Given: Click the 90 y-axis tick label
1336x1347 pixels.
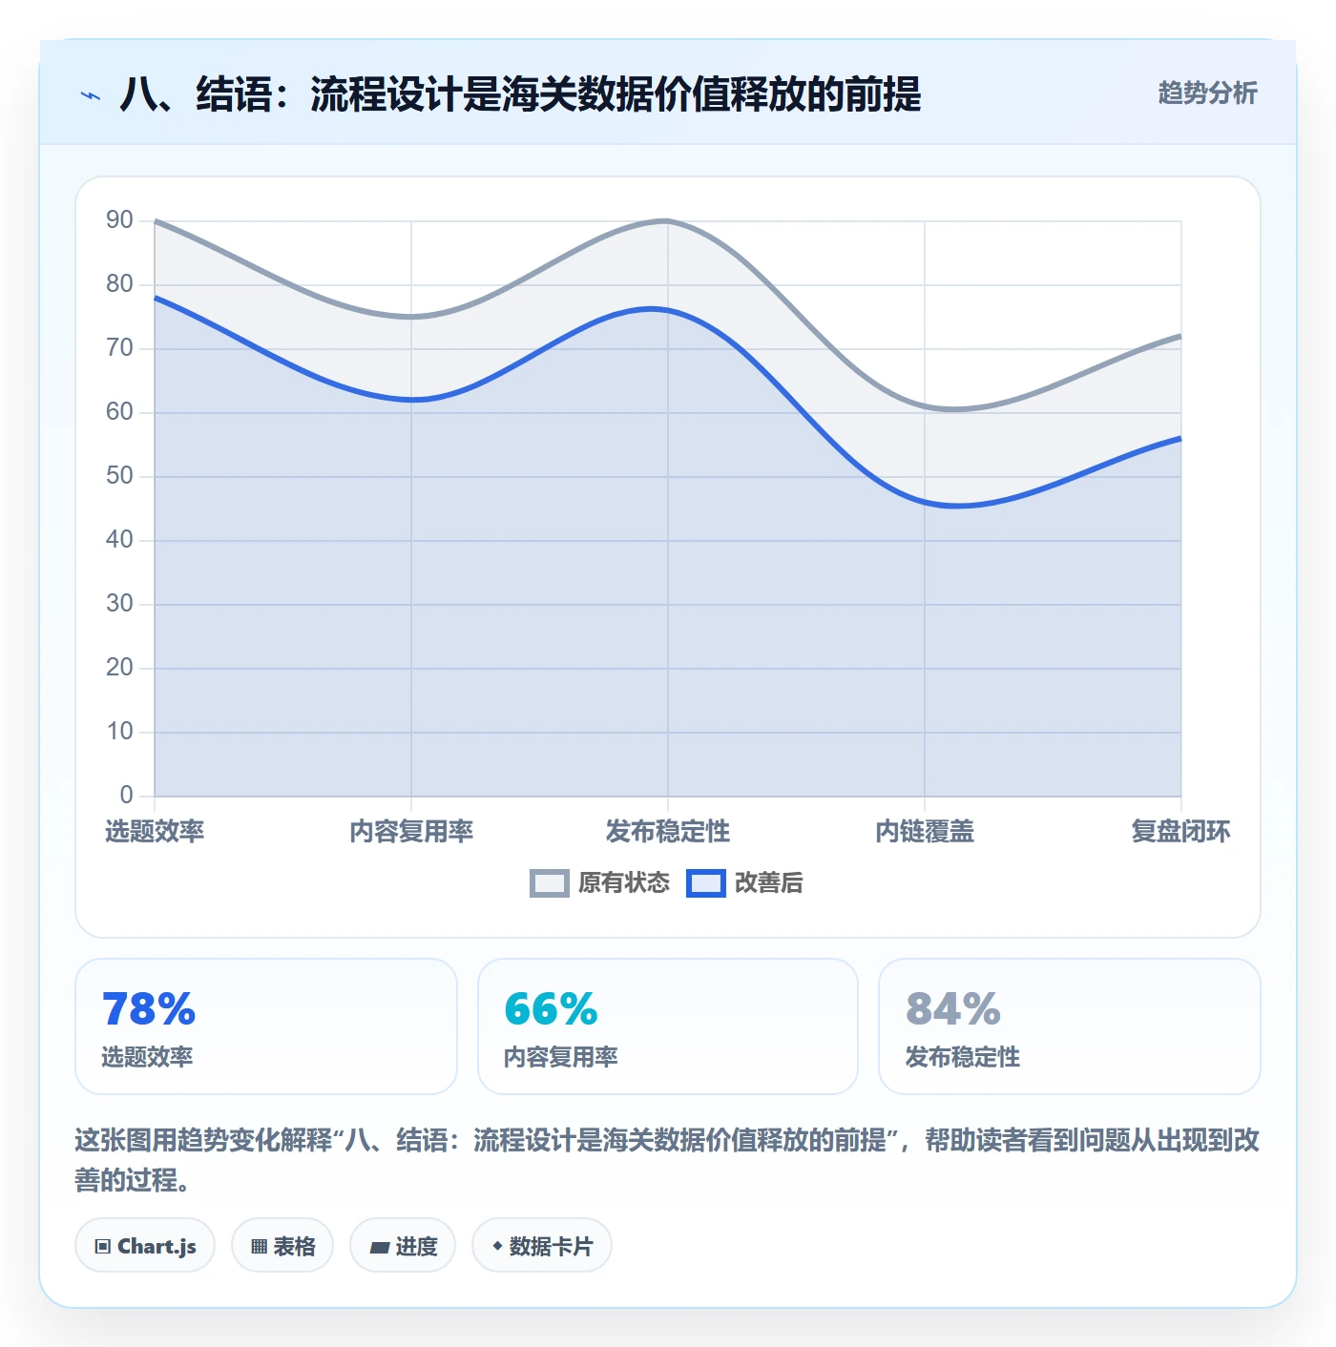Looking at the screenshot, I should (x=119, y=220).
